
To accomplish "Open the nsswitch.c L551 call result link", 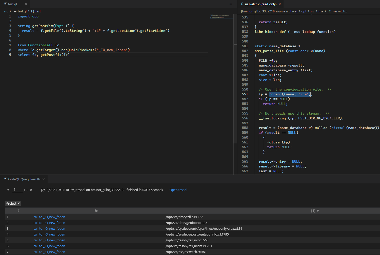I will click(x=49, y=252).
